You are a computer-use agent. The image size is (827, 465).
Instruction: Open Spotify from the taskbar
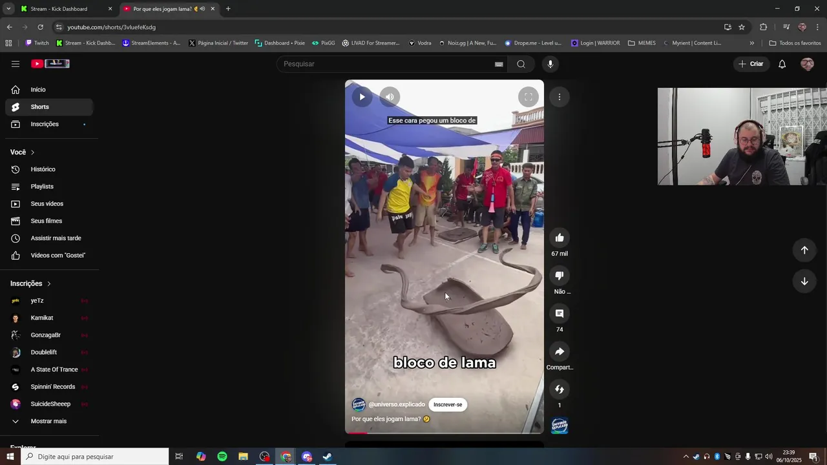pos(222,457)
